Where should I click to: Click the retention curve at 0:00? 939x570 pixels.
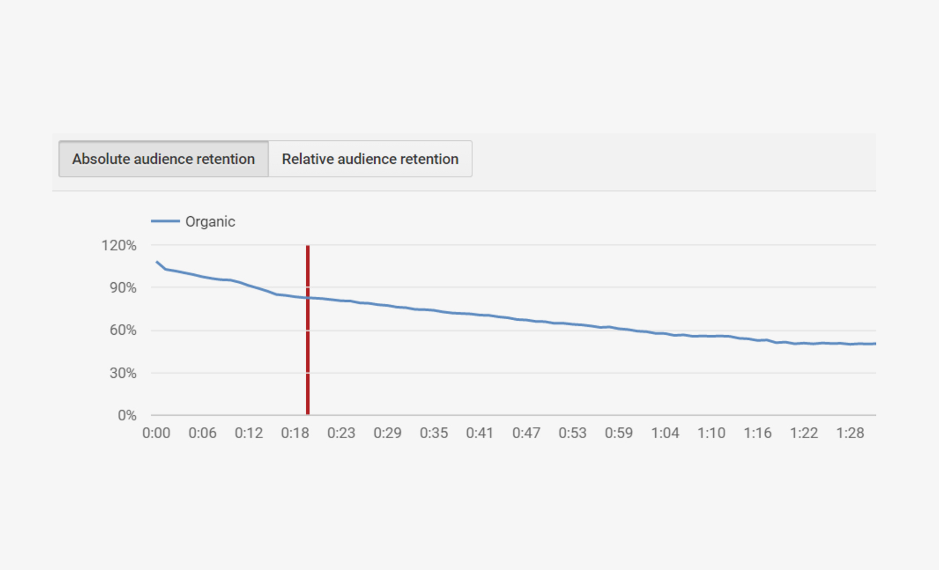pos(157,261)
